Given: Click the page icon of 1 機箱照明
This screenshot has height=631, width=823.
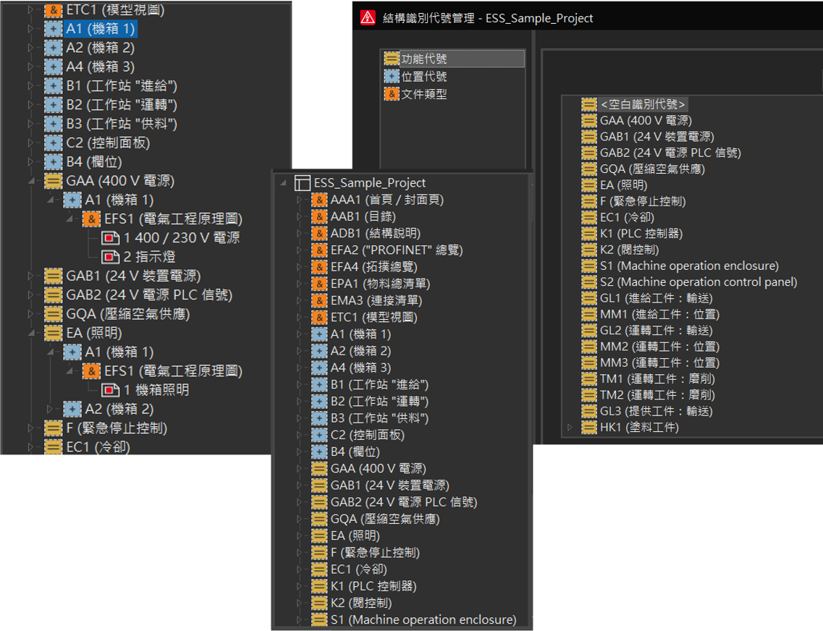Looking at the screenshot, I should [111, 390].
